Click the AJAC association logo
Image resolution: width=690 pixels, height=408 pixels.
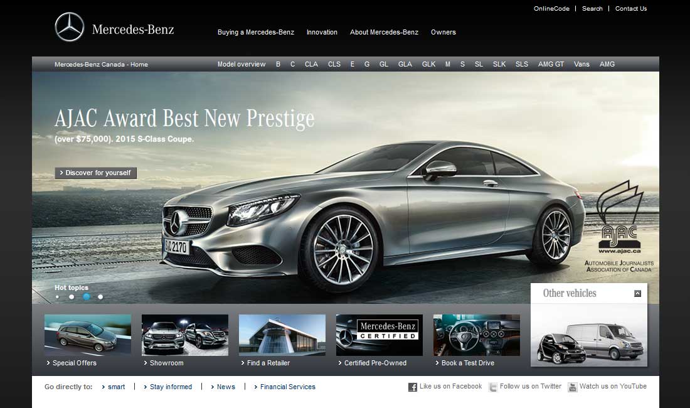click(619, 227)
